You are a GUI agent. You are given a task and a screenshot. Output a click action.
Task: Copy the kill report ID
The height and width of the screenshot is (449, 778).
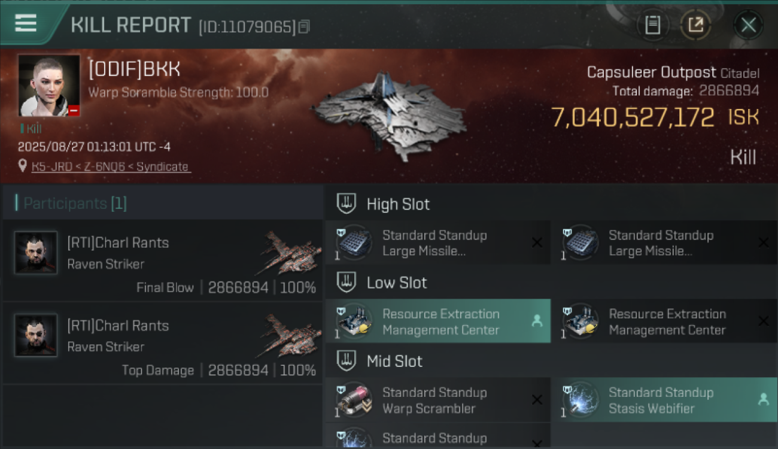[x=304, y=27]
